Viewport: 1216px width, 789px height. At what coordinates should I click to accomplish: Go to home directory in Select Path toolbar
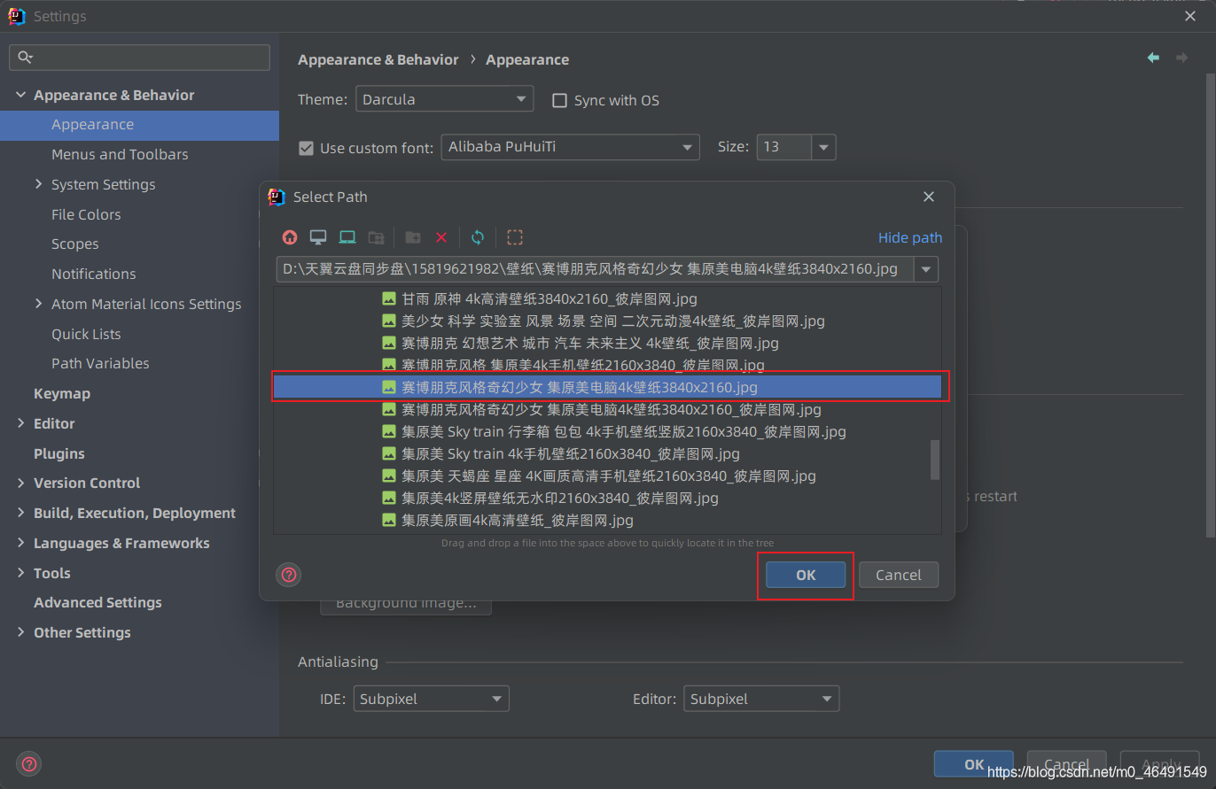click(290, 237)
